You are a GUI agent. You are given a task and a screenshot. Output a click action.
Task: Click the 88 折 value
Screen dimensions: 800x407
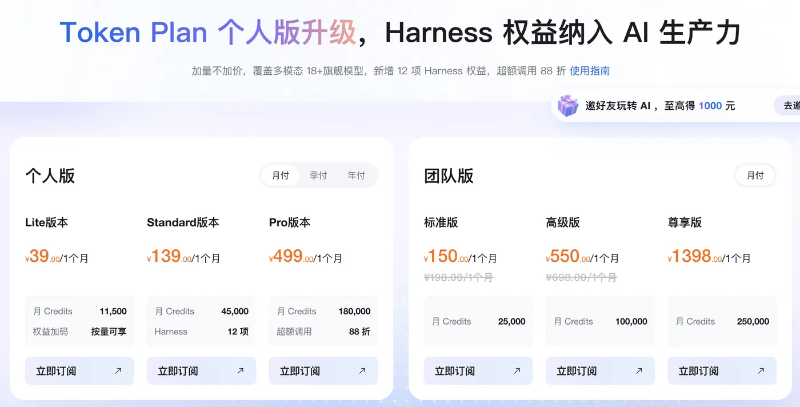(359, 332)
